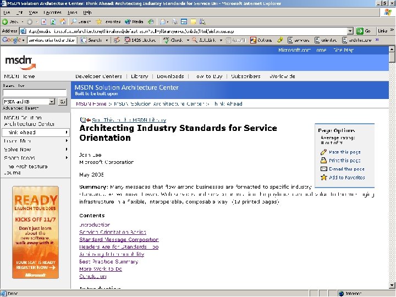Click the sidebar search Go button
Image resolution: width=396 pixels, height=297 pixels.
point(62,102)
